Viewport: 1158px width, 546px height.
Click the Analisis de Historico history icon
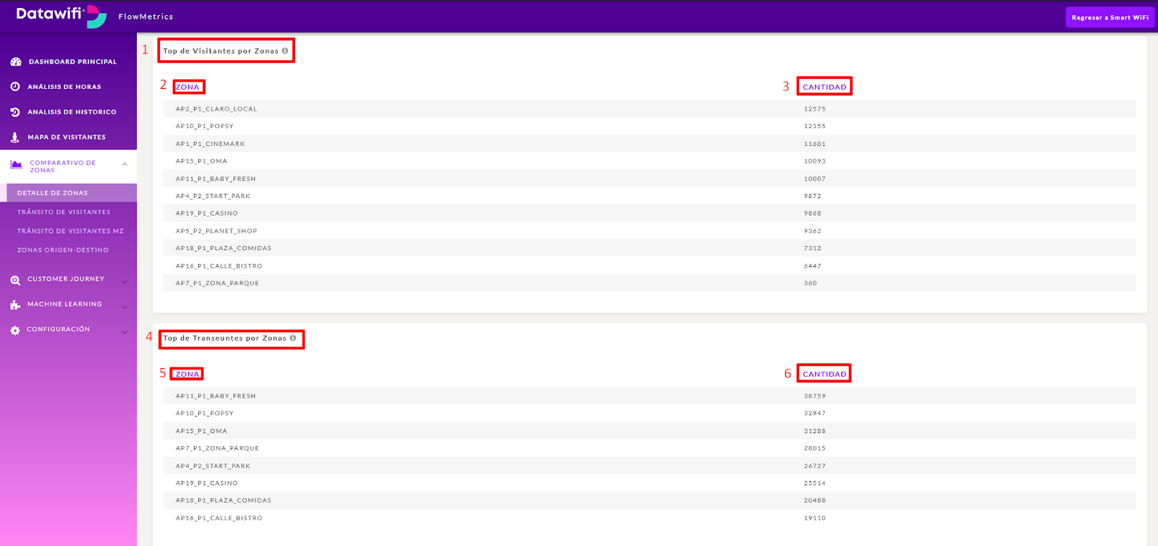click(15, 112)
